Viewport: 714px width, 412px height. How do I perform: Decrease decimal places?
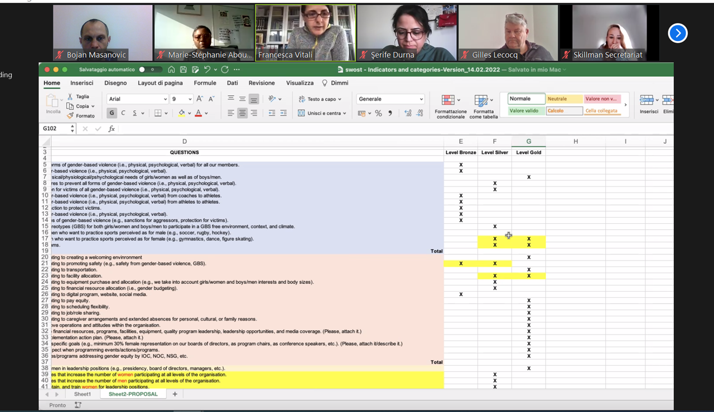click(x=420, y=113)
